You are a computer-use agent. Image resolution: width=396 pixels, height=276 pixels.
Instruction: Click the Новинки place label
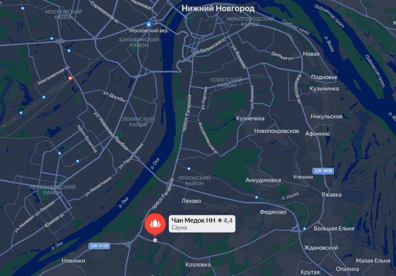73,260
